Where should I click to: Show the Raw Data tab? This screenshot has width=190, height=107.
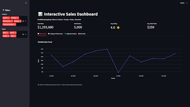pos(82,34)
